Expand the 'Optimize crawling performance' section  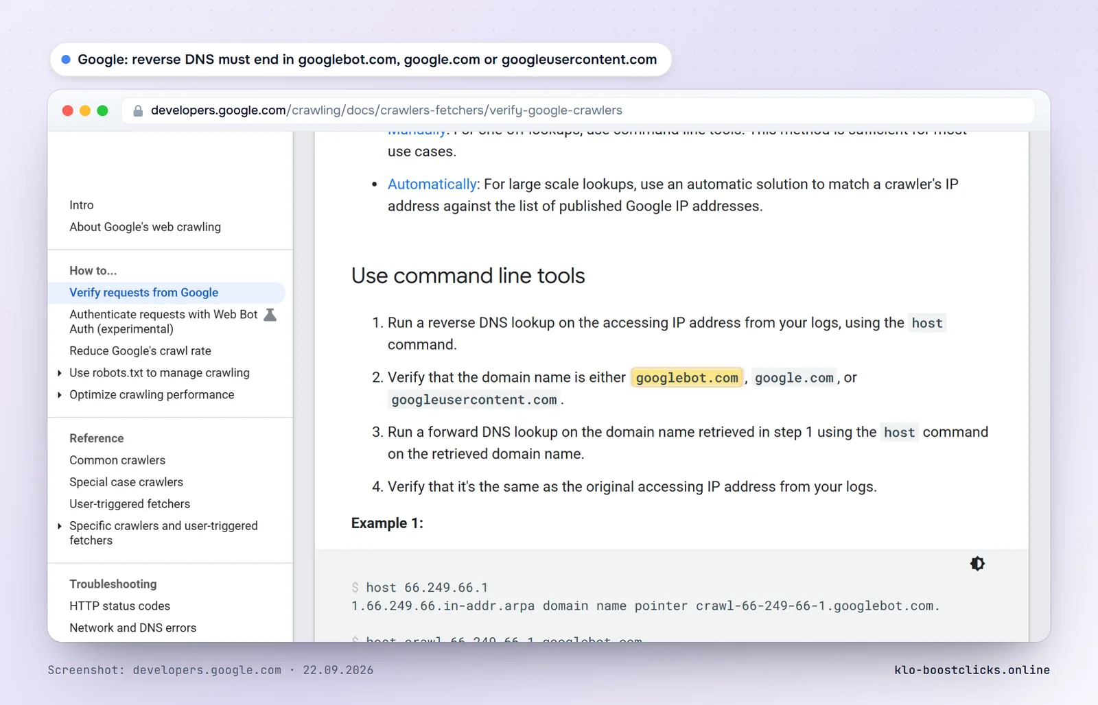tap(60, 395)
